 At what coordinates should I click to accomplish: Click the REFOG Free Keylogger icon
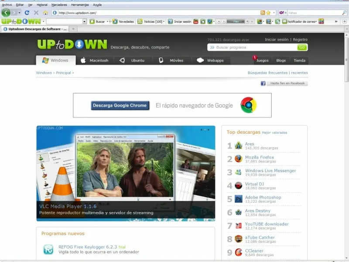point(48,249)
